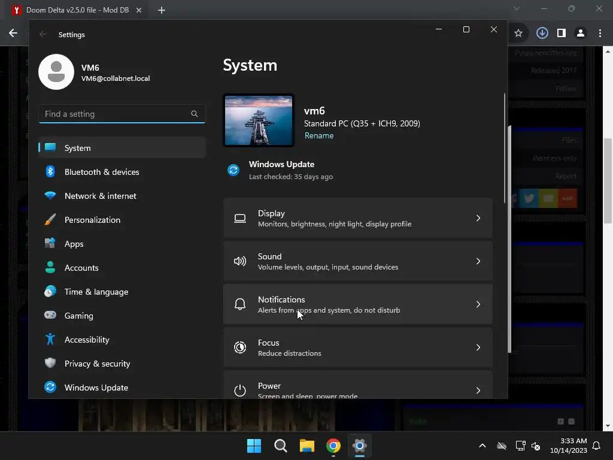Click the Apps grid icon

click(50, 244)
